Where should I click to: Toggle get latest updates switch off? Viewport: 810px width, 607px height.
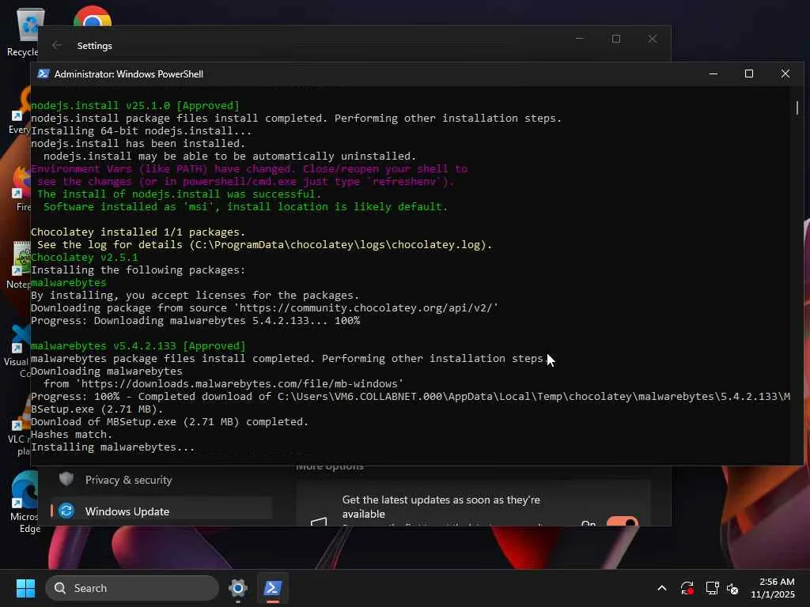[x=622, y=522]
